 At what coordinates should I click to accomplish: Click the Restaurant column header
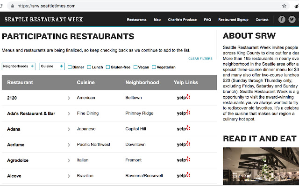(x=20, y=82)
